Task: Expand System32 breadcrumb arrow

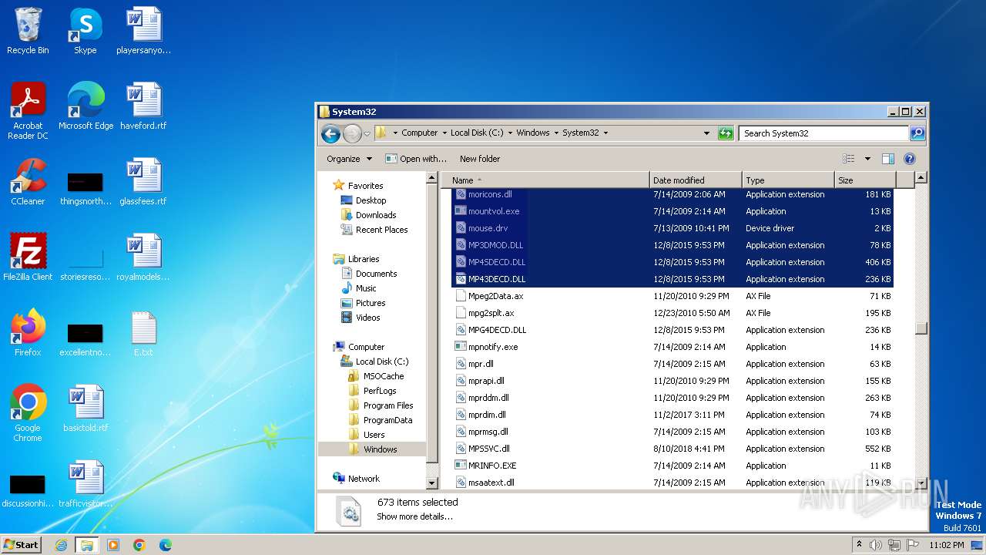Action: coord(605,133)
